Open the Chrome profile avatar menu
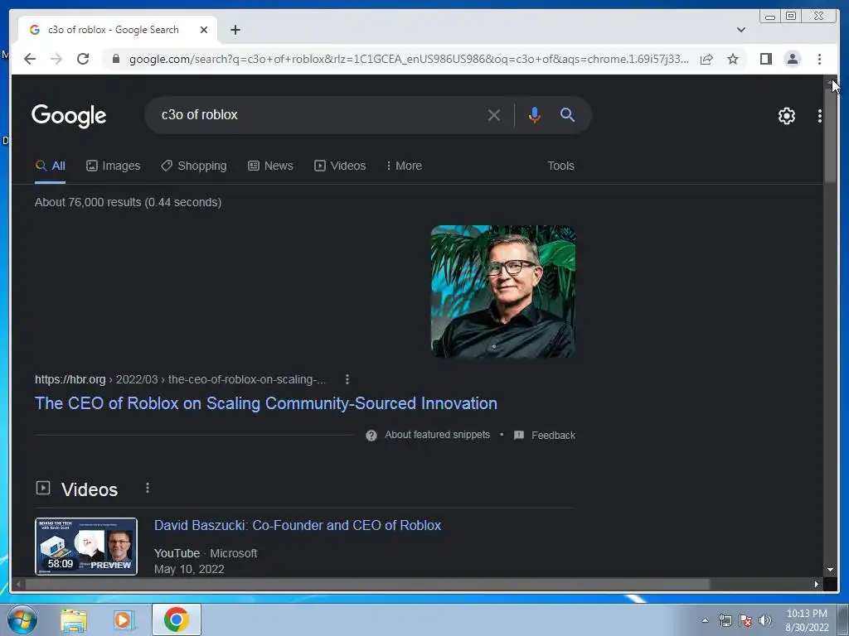Screen dimensions: 849x636 click(792, 59)
